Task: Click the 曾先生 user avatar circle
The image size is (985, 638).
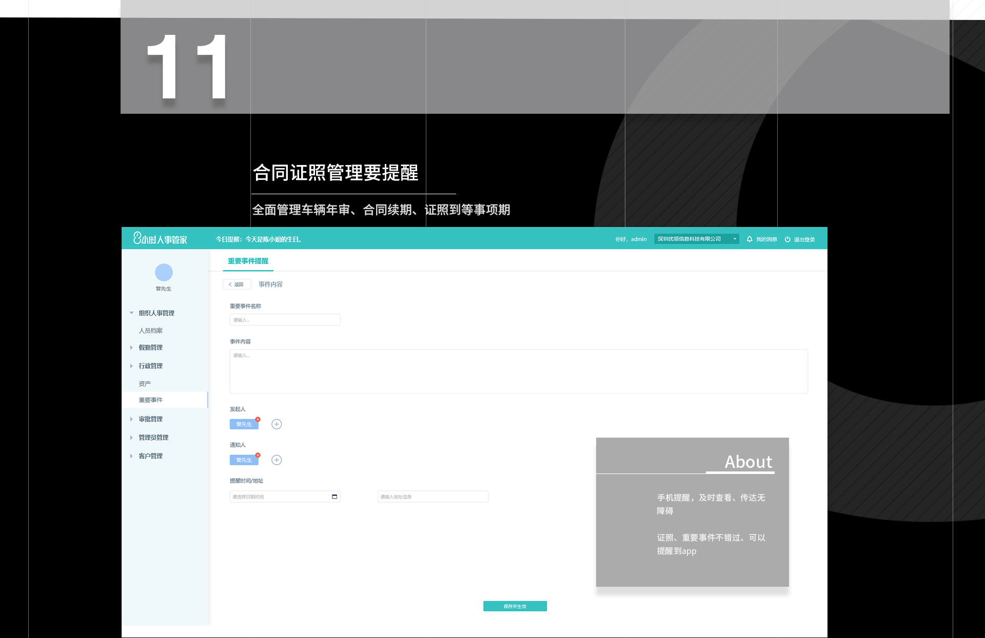Action: click(x=164, y=272)
